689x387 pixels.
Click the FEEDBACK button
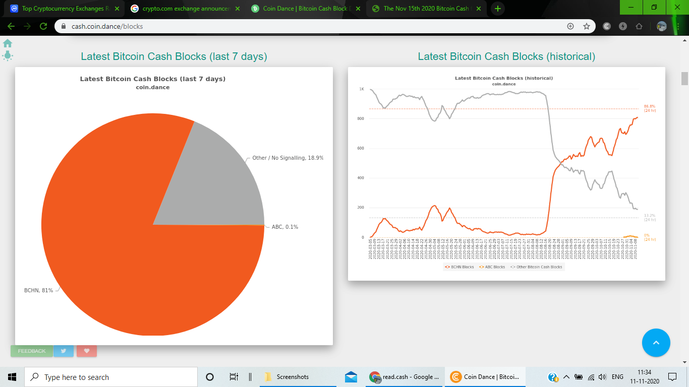point(32,351)
